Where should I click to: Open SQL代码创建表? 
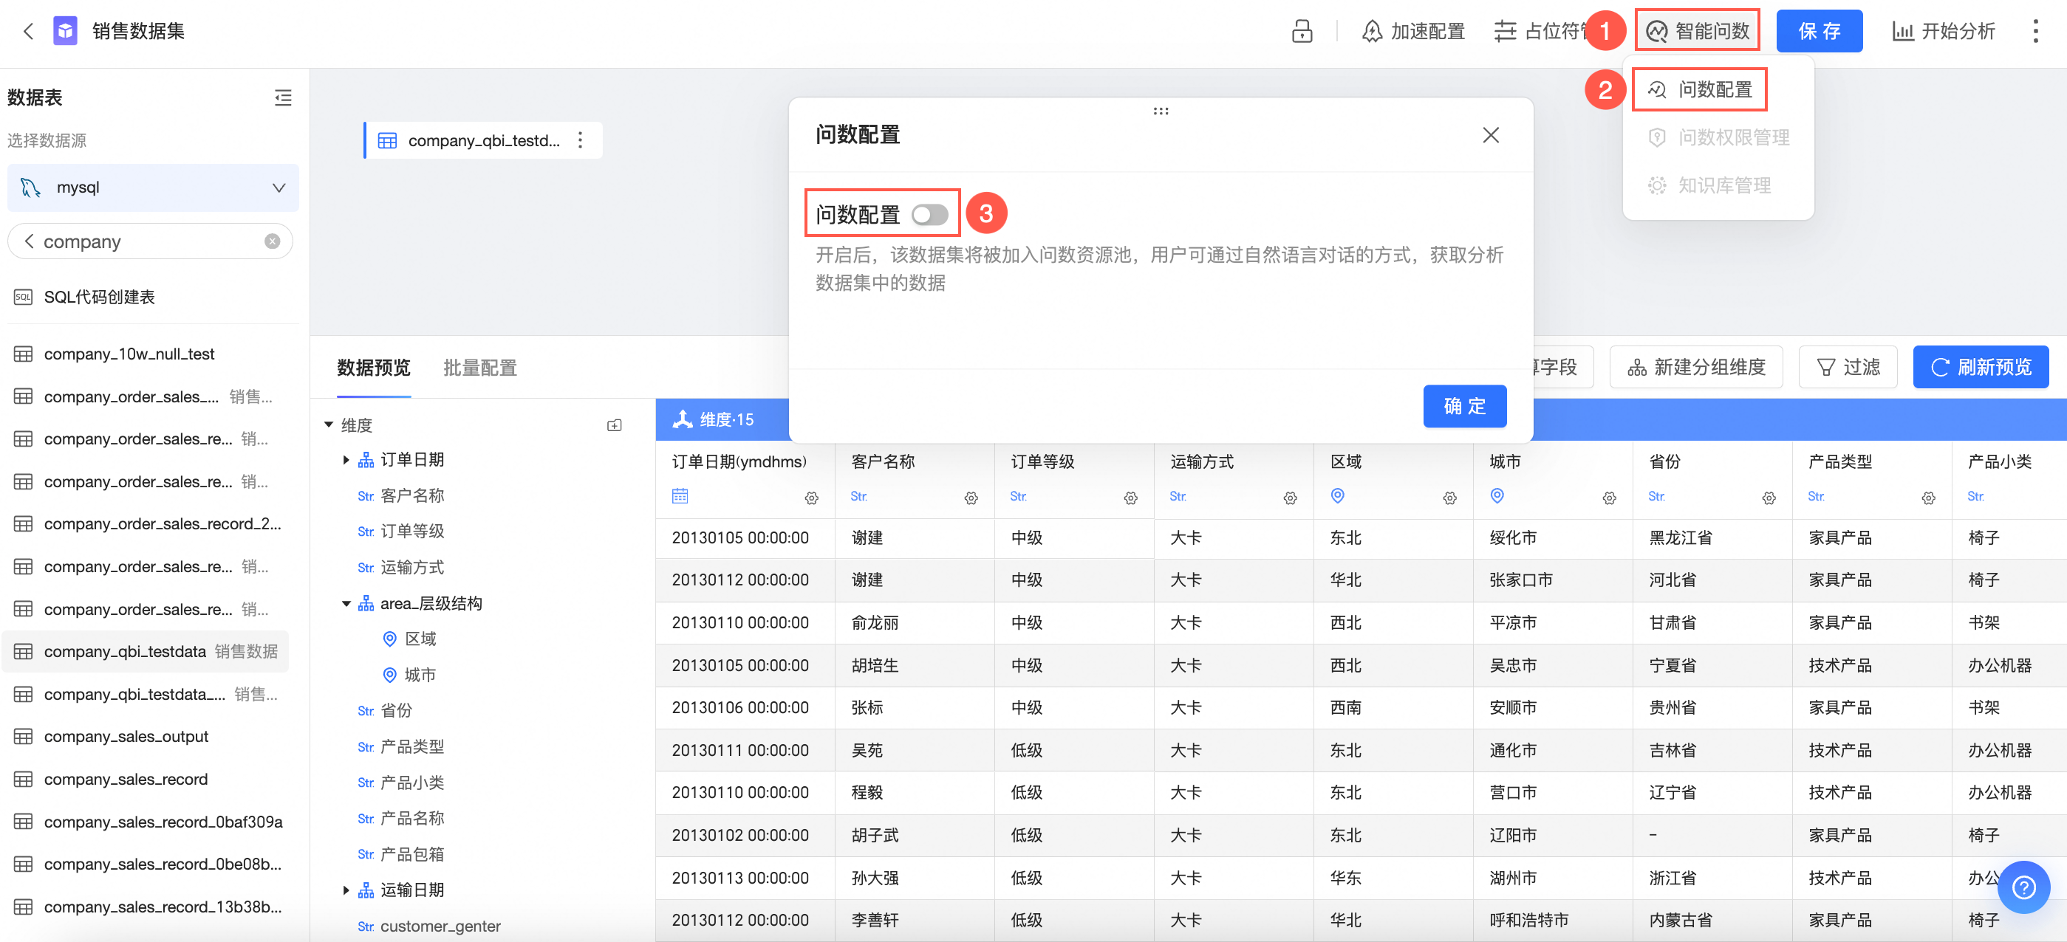click(x=99, y=298)
